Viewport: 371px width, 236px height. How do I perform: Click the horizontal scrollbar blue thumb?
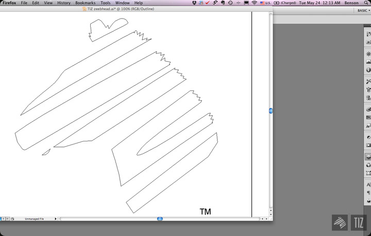click(160, 219)
